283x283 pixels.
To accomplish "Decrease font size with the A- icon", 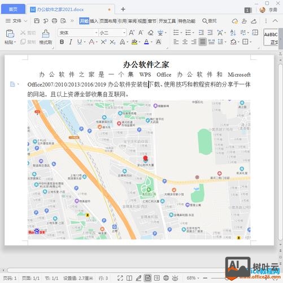I will pos(141,33).
